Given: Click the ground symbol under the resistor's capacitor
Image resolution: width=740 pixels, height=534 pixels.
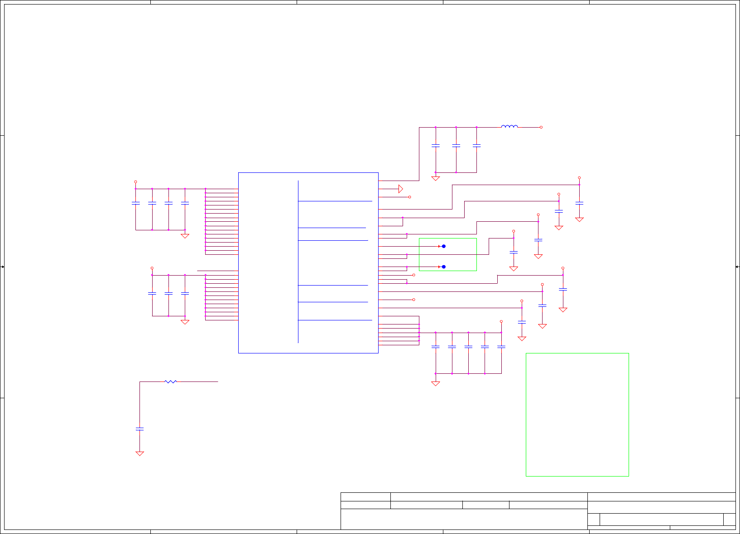Looking at the screenshot, I should (139, 453).
